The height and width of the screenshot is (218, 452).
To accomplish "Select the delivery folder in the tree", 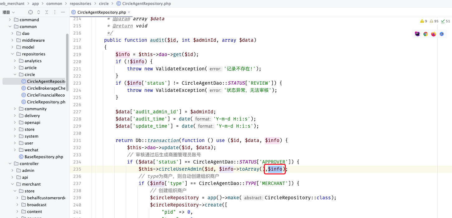I will pyautogui.click(x=32, y=116).
